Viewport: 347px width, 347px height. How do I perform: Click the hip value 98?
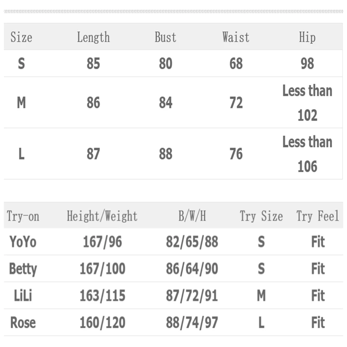coord(307,64)
